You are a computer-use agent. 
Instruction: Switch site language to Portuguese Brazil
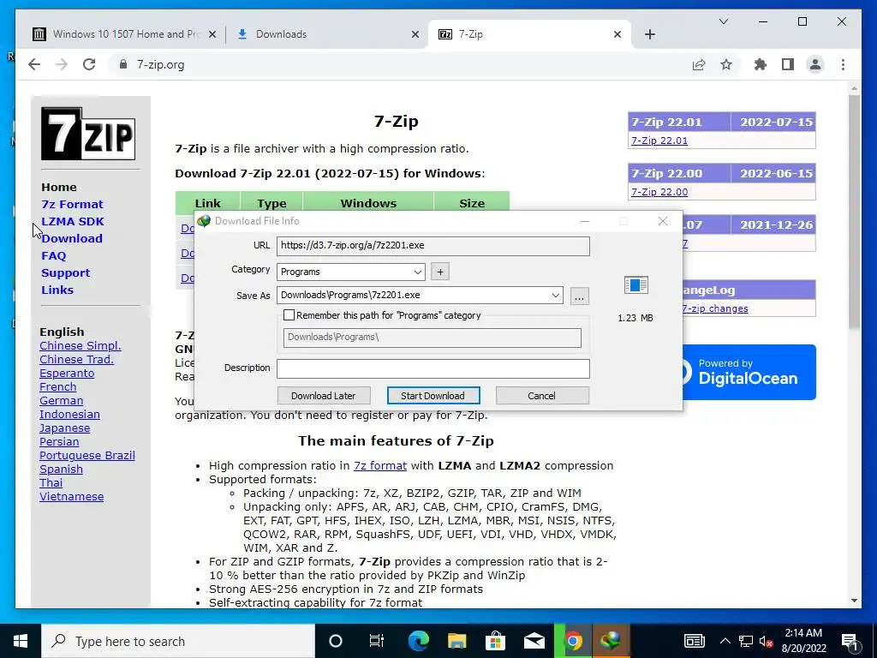click(x=87, y=456)
